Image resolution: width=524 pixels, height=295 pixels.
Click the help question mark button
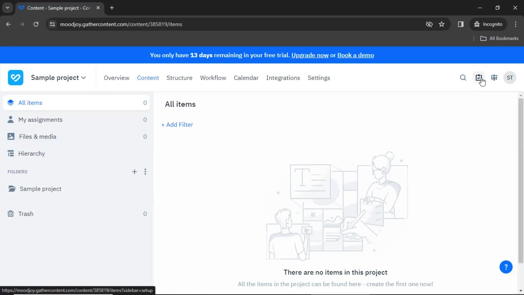click(x=506, y=267)
